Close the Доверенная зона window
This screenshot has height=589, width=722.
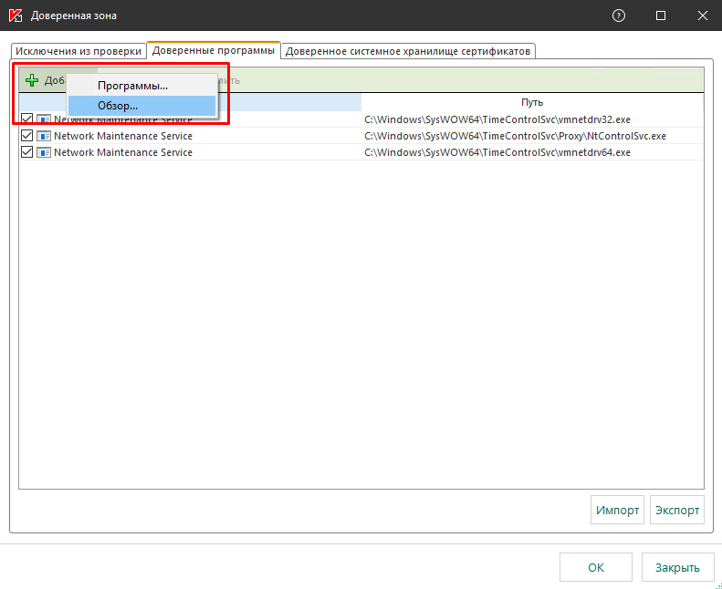[703, 15]
